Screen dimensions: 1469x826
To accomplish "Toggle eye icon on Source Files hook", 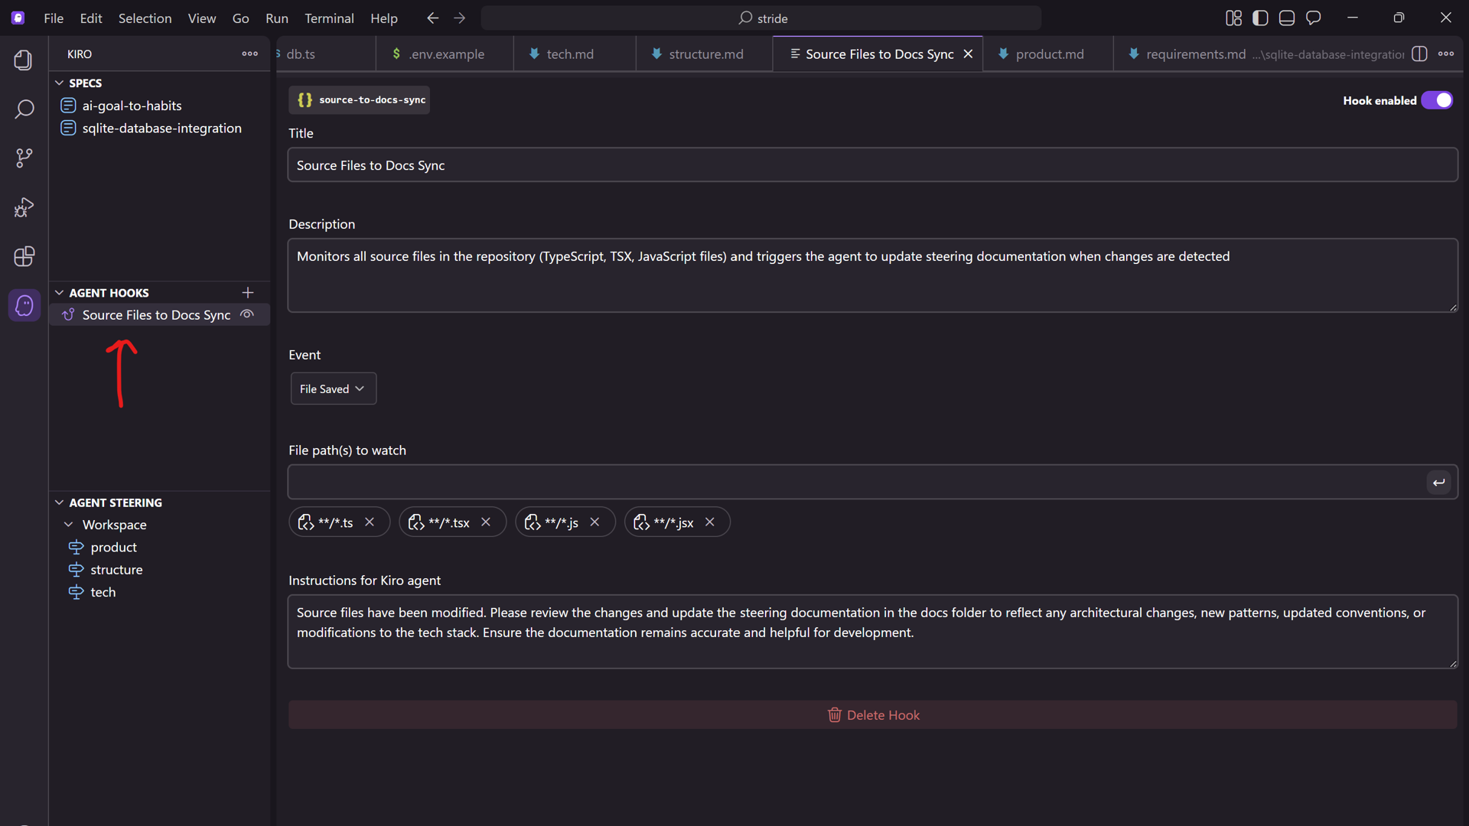I will coord(247,314).
